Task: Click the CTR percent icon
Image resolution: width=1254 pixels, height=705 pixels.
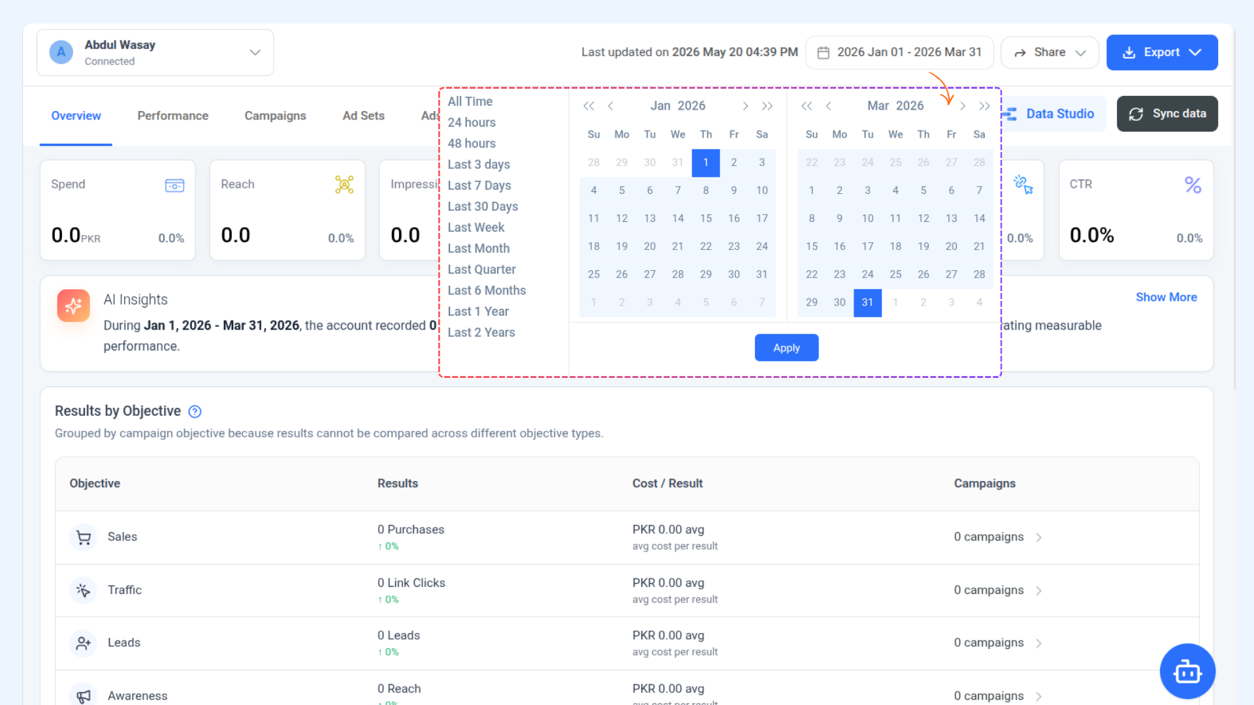Action: pyautogui.click(x=1193, y=185)
